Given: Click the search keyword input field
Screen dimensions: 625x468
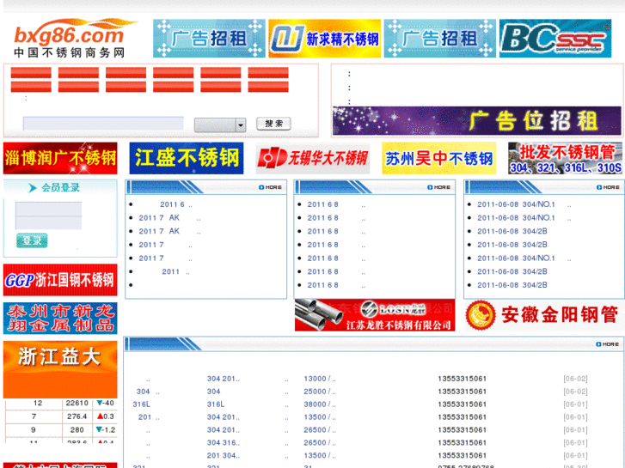Looking at the screenshot, I should pos(103,124).
